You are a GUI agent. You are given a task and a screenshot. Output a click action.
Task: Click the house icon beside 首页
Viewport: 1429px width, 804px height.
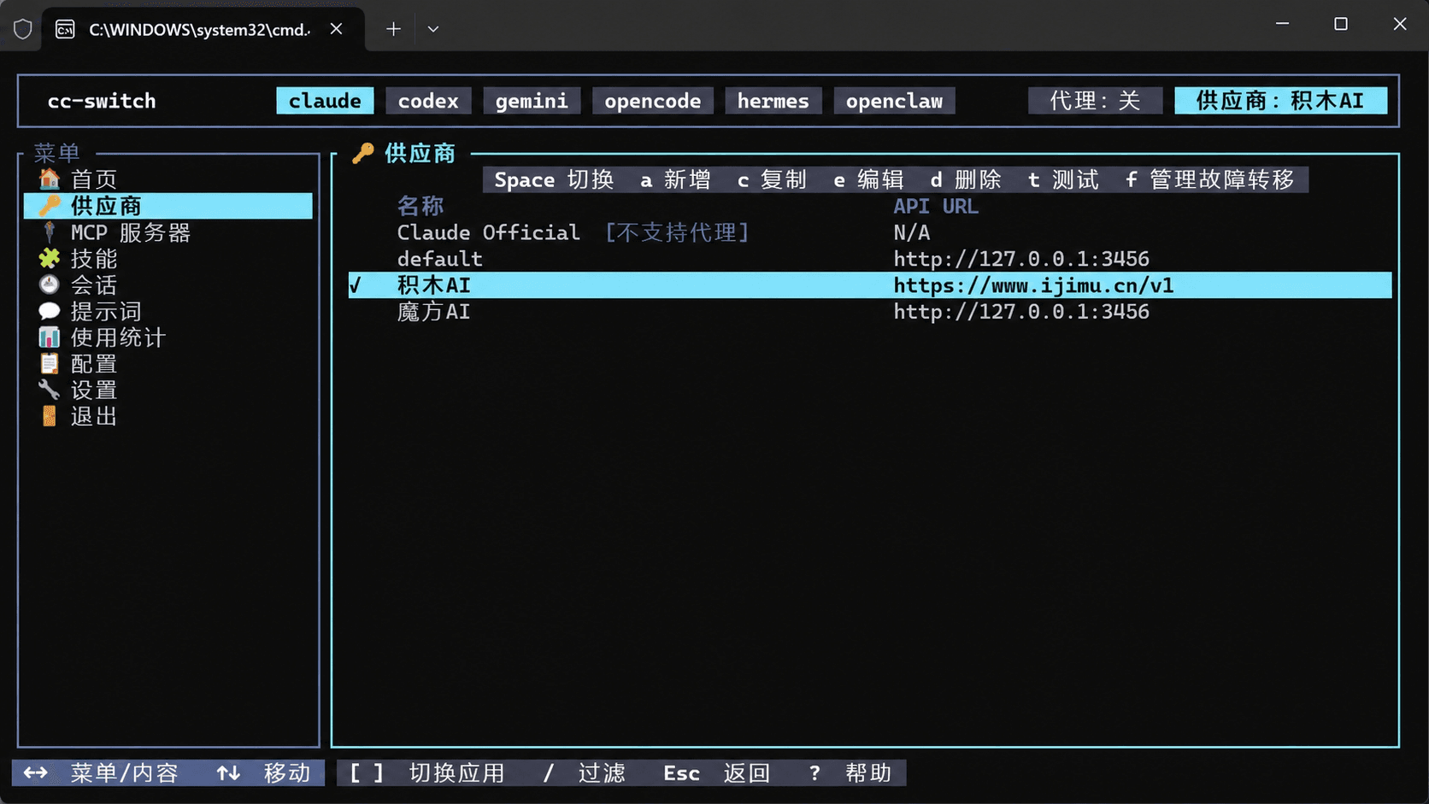point(50,179)
